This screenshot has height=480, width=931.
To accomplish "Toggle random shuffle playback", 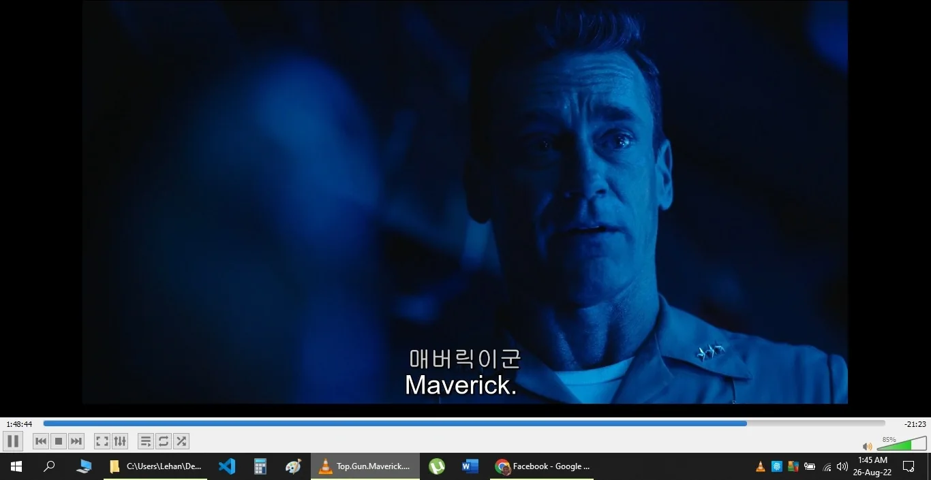I will point(181,441).
